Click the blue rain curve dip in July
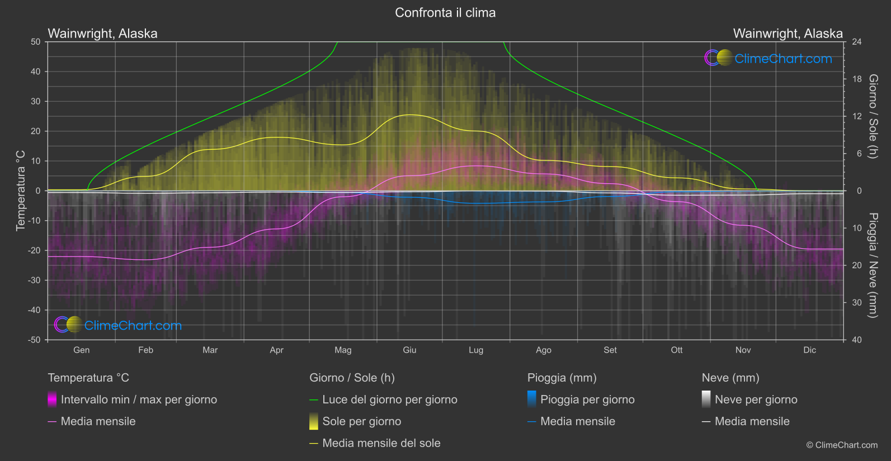Viewport: 891px width, 461px height. tap(476, 203)
